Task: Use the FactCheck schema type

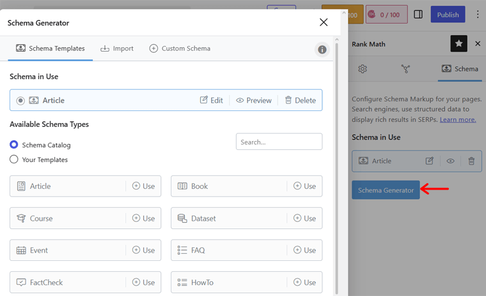Action: 143,283
